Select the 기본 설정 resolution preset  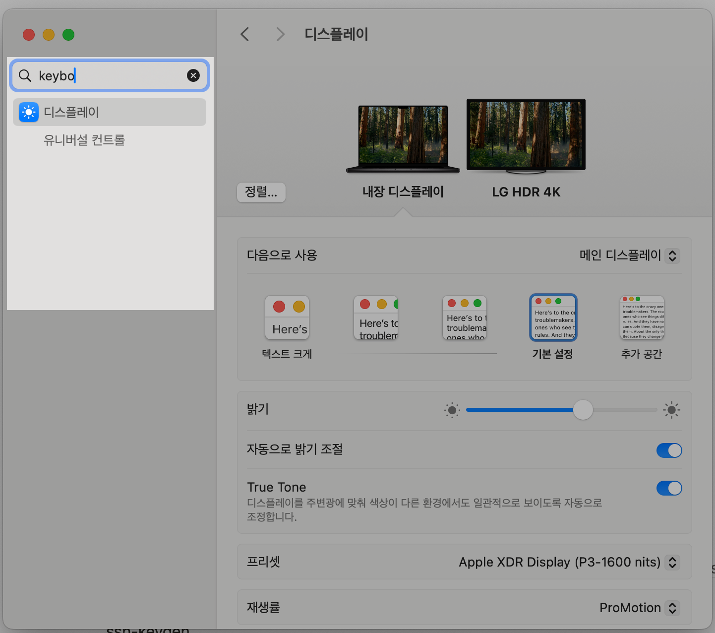pos(553,317)
